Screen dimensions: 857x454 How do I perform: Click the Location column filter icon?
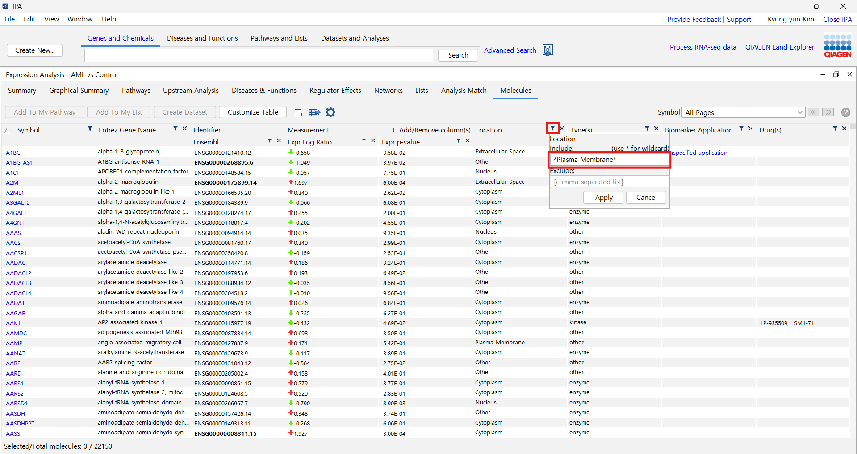click(x=552, y=128)
